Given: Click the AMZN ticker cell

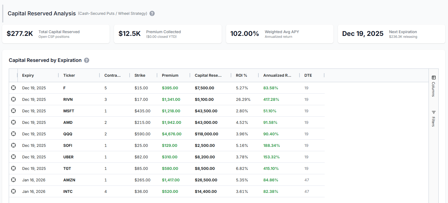Looking at the screenshot, I should click(x=69, y=180).
